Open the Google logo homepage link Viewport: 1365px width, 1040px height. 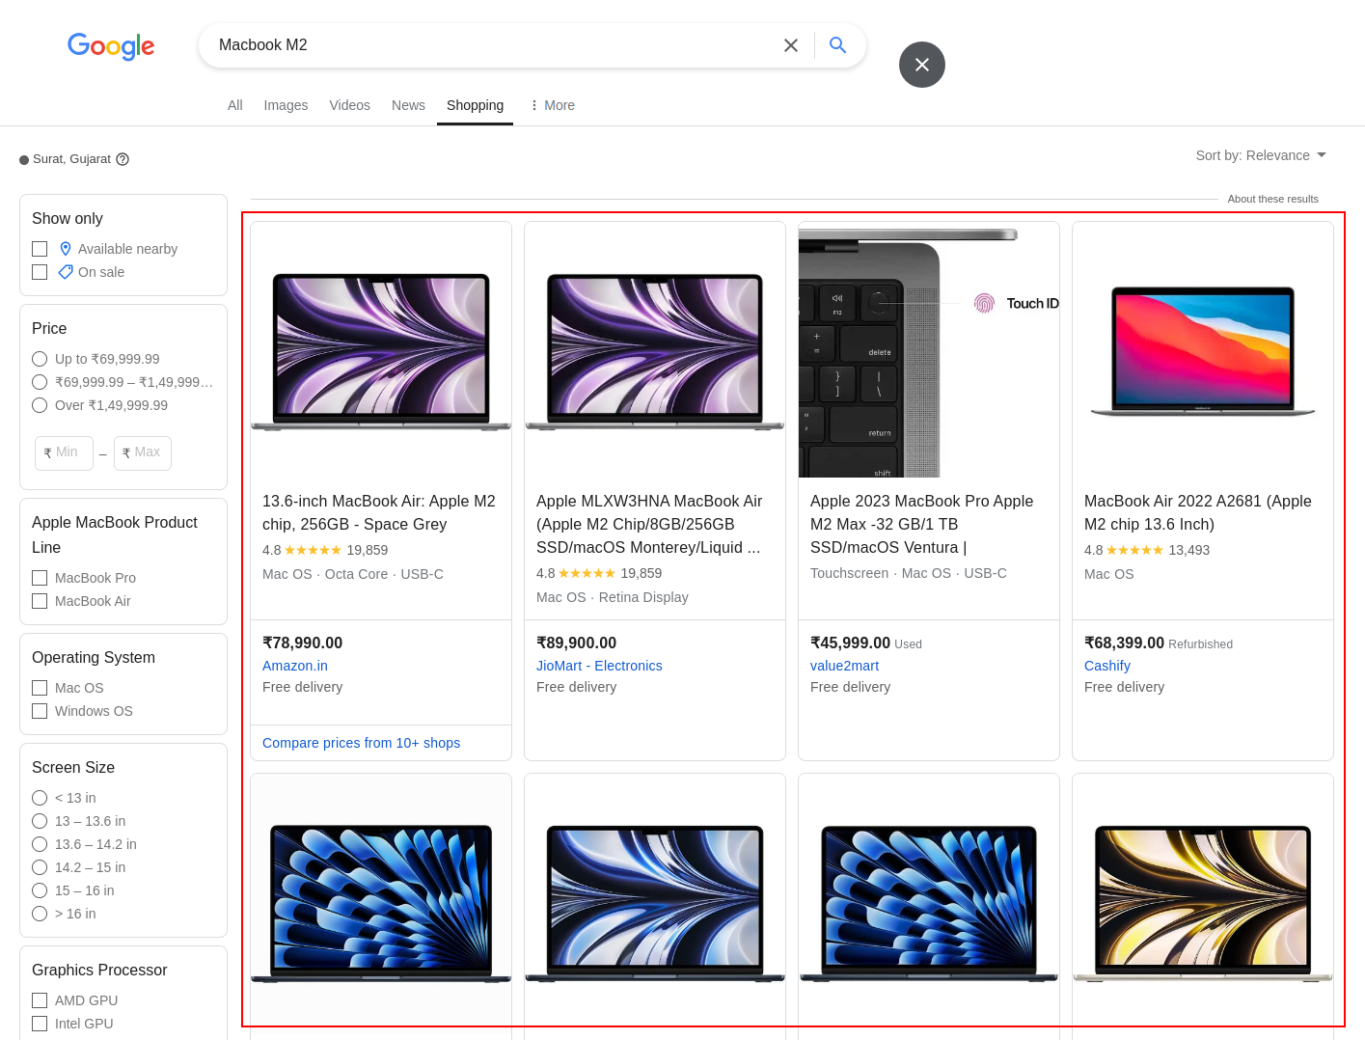point(111,45)
